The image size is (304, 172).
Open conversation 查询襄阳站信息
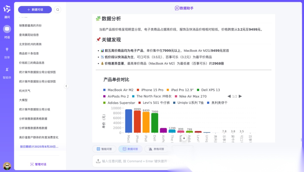click(x=29, y=35)
